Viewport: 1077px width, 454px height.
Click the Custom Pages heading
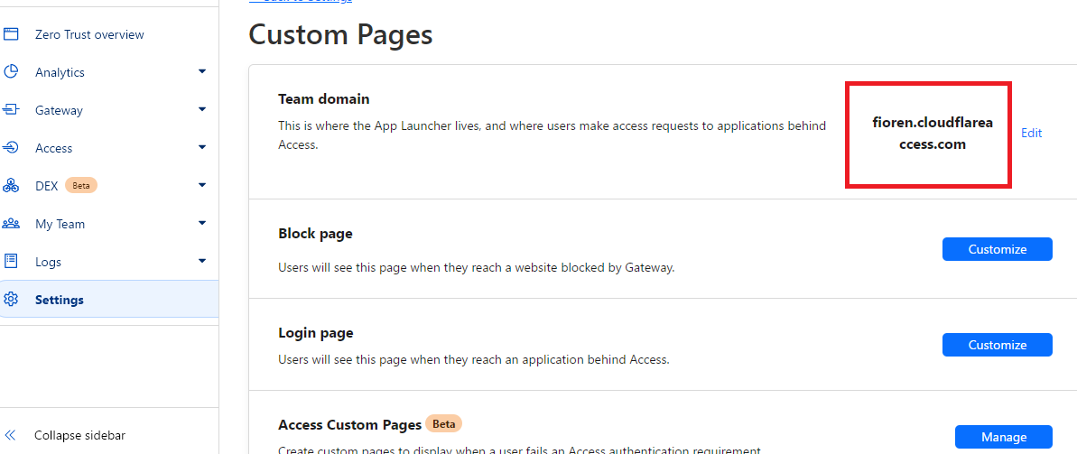[340, 34]
